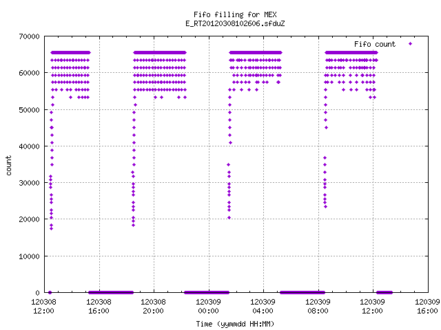The width and height of the screenshot is (441, 330).
Task: Click the '120309 00:00' x-axis label
Action: coord(208,307)
